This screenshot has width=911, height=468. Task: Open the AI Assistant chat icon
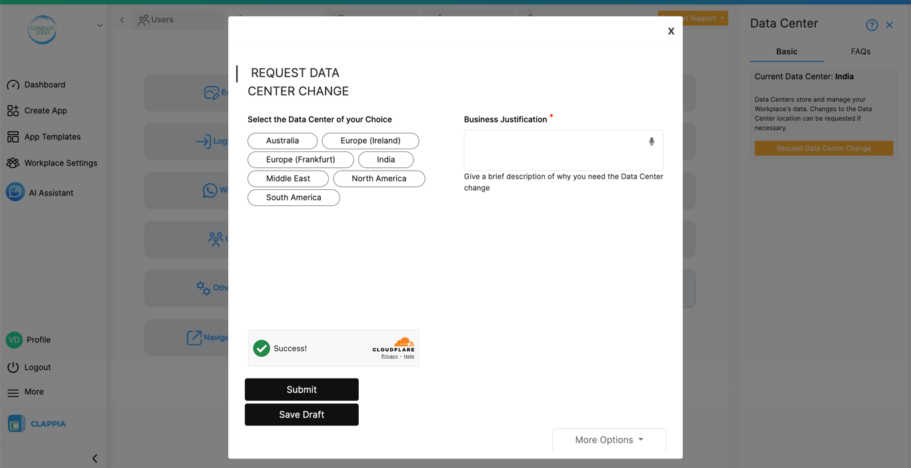pos(15,192)
